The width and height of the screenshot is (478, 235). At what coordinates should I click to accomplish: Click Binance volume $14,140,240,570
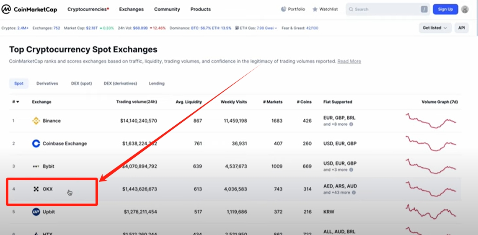139,121
